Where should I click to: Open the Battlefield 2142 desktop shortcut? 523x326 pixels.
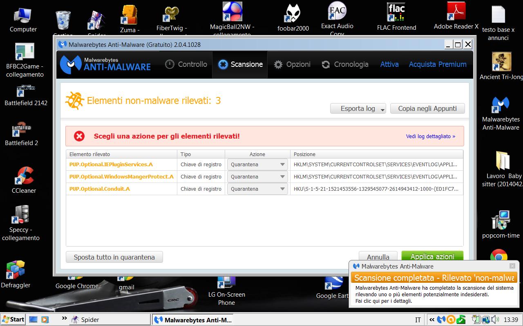(x=26, y=95)
